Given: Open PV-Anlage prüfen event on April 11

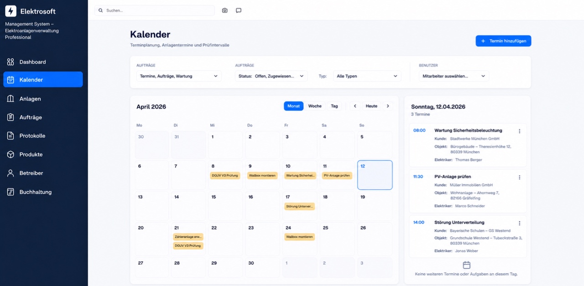Looking at the screenshot, I should coord(337,175).
